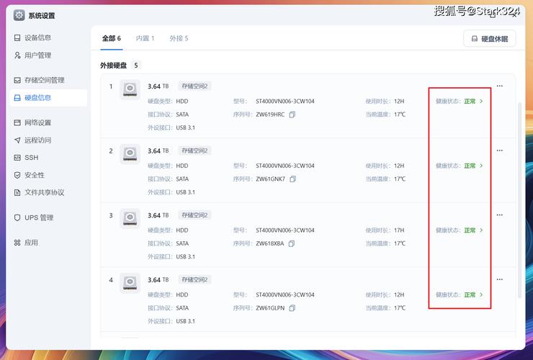Copy serial number ZW61GNK7
The width and height of the screenshot is (533, 360).
tap(292, 179)
